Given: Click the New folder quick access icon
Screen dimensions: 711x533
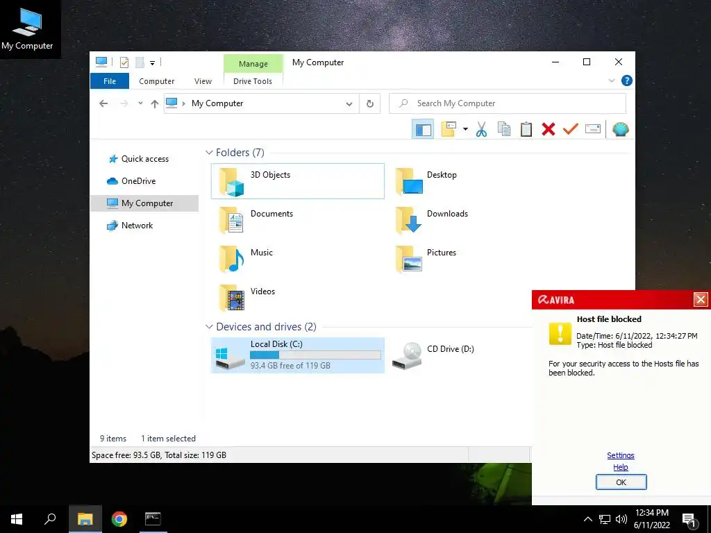Looking at the screenshot, I should click(140, 62).
